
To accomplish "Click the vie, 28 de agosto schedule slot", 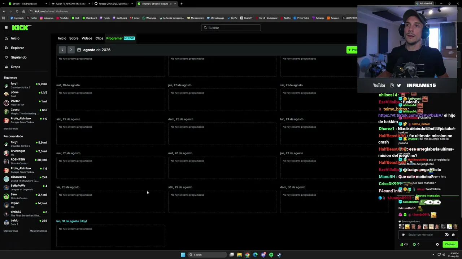I will [110, 202].
